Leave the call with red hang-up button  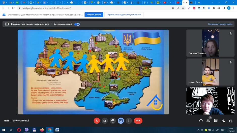[138, 121]
